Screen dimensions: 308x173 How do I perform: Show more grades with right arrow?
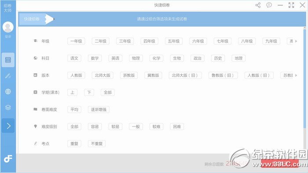pos(296,41)
